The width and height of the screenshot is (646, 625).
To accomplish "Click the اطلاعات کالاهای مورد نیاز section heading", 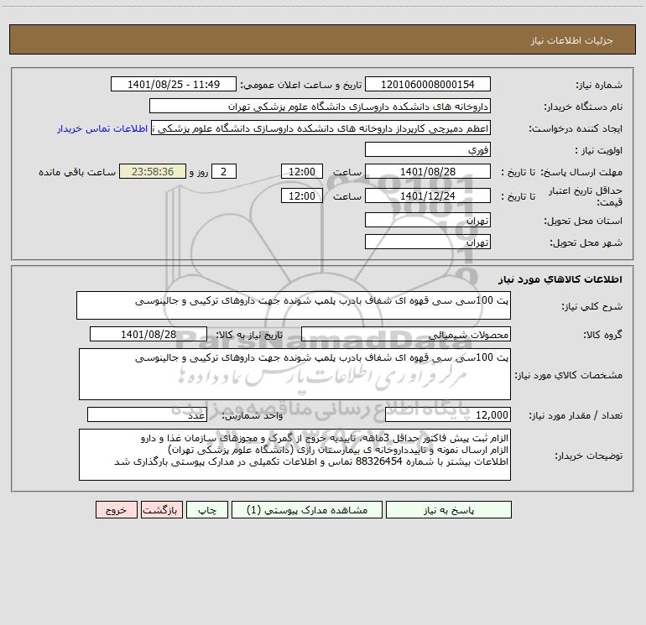I will point(560,279).
